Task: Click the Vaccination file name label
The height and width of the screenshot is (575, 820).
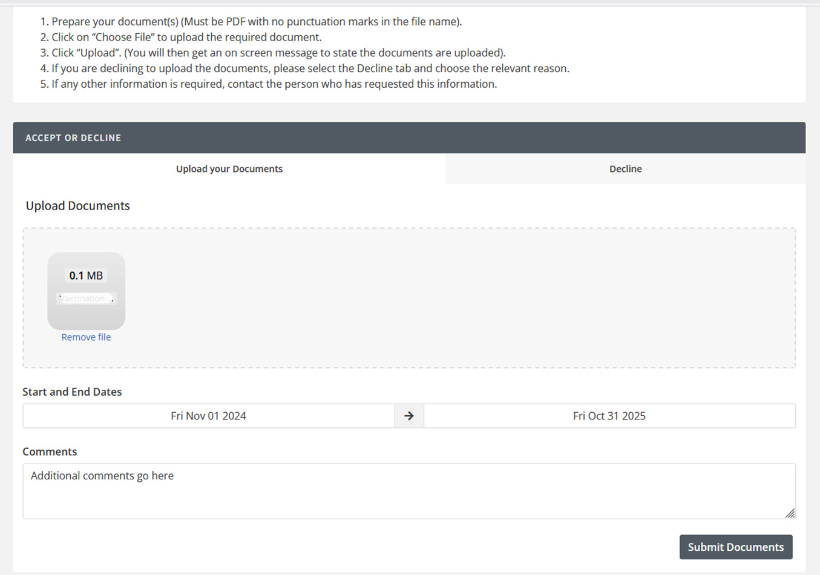Action: 86,298
